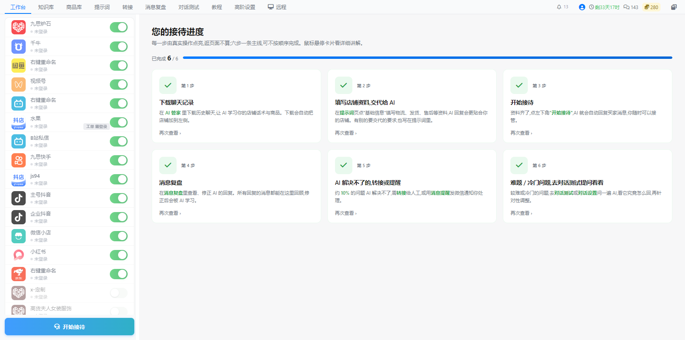
Task: Turn off the 微信小店 switch
Action: (119, 236)
